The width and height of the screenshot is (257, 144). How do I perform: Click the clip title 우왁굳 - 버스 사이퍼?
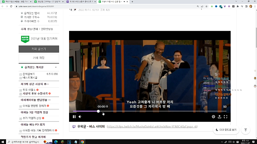coord(91,126)
